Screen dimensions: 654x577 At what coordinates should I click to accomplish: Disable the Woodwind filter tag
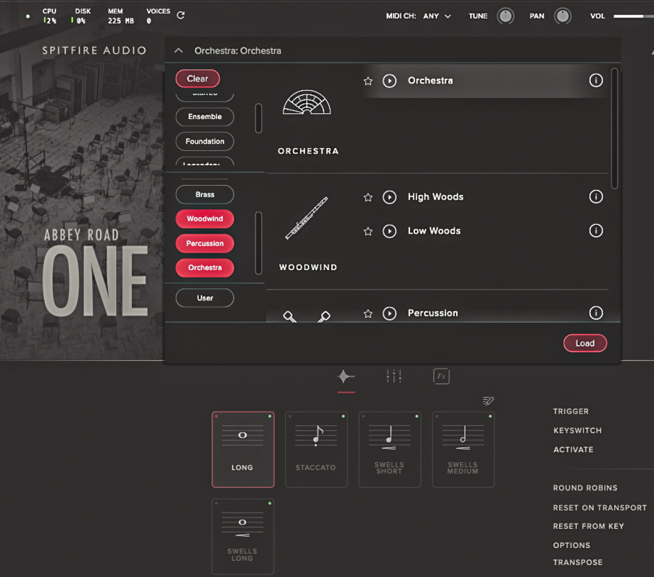[205, 219]
